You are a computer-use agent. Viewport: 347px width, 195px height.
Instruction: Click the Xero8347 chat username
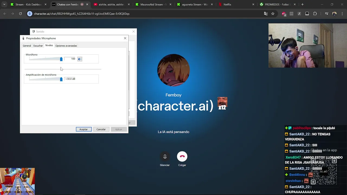pos(293,157)
